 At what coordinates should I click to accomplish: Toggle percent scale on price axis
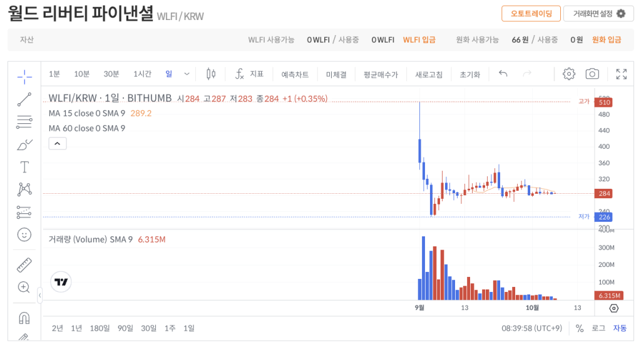(580, 328)
